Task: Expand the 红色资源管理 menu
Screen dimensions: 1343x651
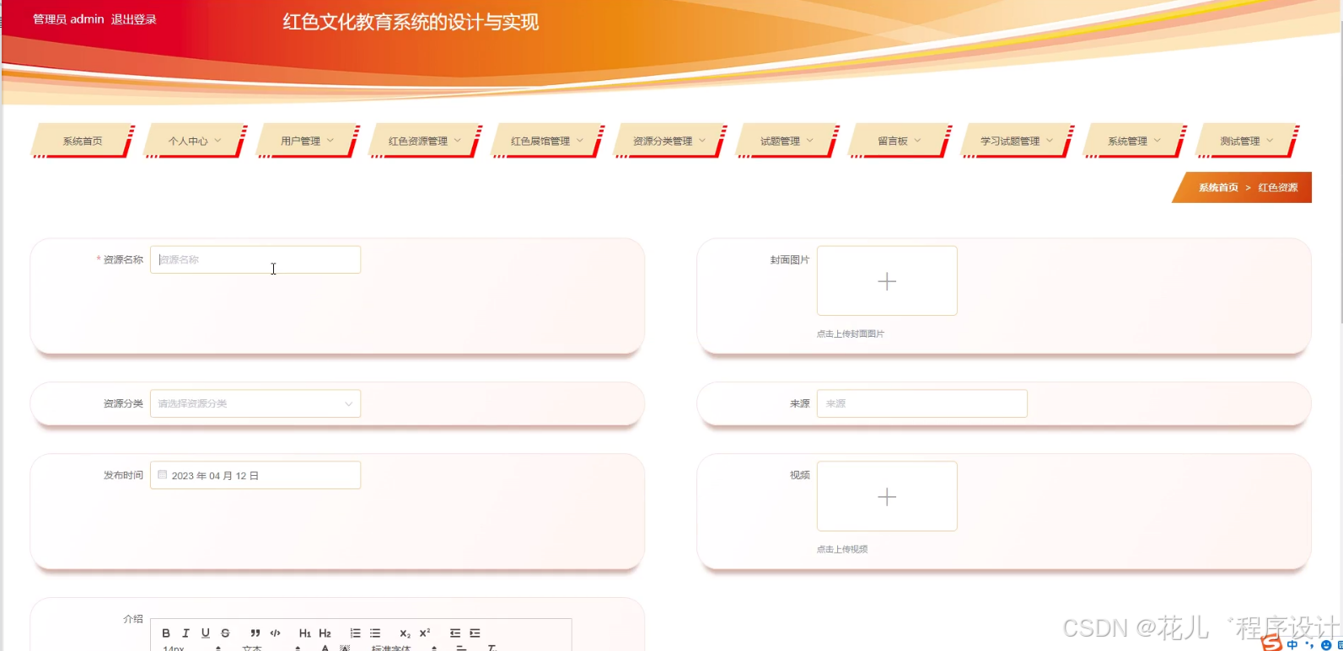Action: coord(425,141)
